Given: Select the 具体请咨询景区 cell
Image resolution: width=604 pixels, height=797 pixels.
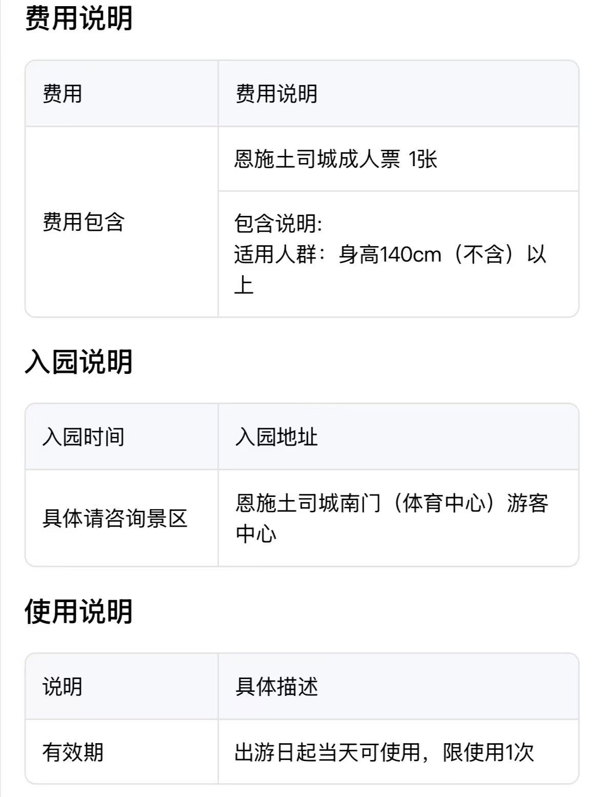Looking at the screenshot, I should (x=115, y=518).
